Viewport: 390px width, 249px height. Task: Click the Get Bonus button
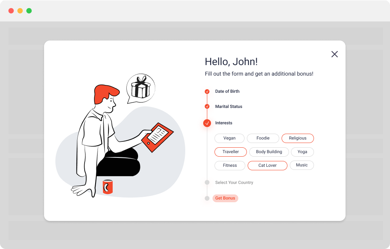click(x=225, y=198)
